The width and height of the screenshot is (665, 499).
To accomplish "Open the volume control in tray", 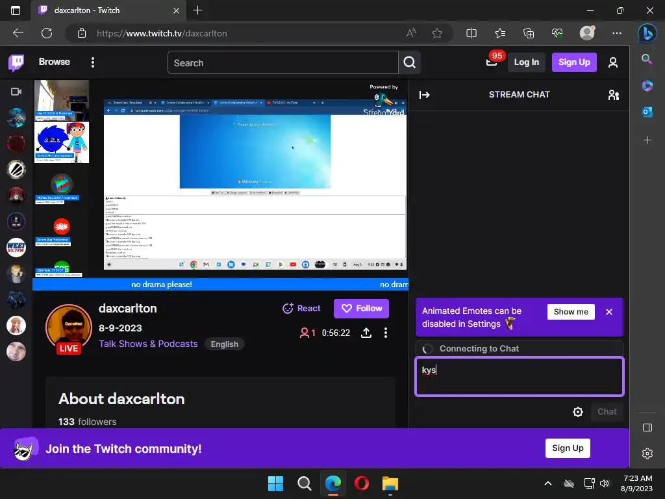I will (x=605, y=483).
